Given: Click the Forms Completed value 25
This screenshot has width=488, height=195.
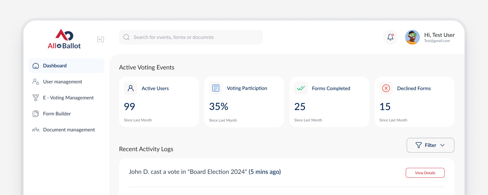Looking at the screenshot, I should click(x=300, y=107).
